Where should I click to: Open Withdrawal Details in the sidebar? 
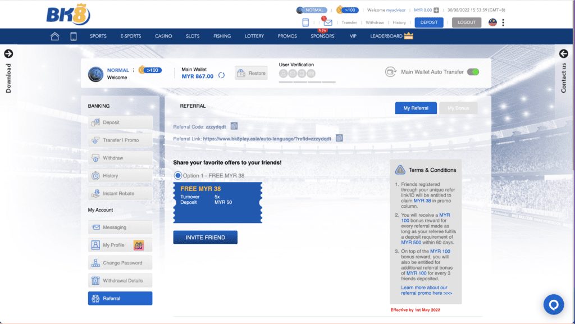[120, 280]
